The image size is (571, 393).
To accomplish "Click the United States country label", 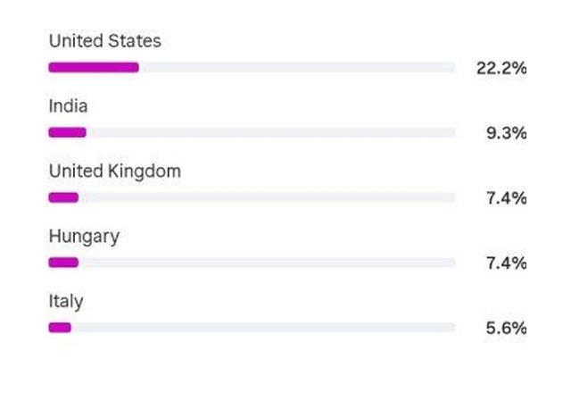I will pyautogui.click(x=105, y=41).
